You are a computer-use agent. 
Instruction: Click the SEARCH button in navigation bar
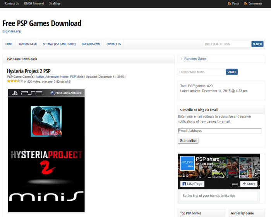(257, 44)
